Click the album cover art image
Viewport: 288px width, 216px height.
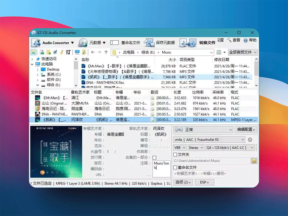coord(56,151)
